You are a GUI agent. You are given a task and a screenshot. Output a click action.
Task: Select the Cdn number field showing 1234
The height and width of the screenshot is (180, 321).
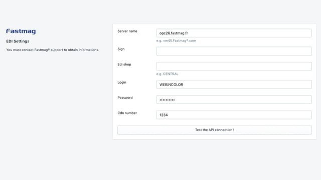(234, 115)
